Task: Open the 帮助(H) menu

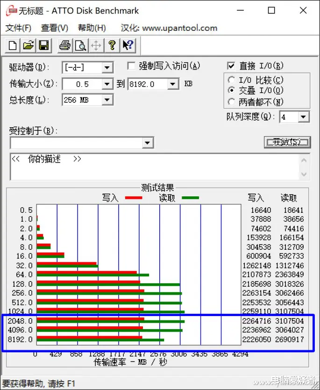Action: tap(92, 28)
